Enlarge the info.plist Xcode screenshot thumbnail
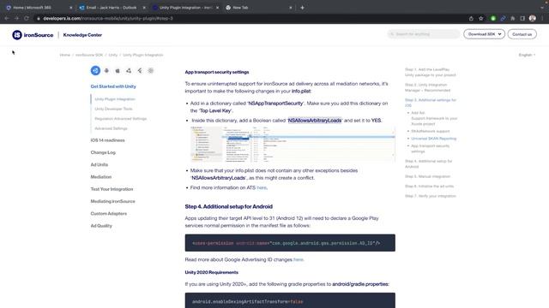 pyautogui.click(x=293, y=145)
